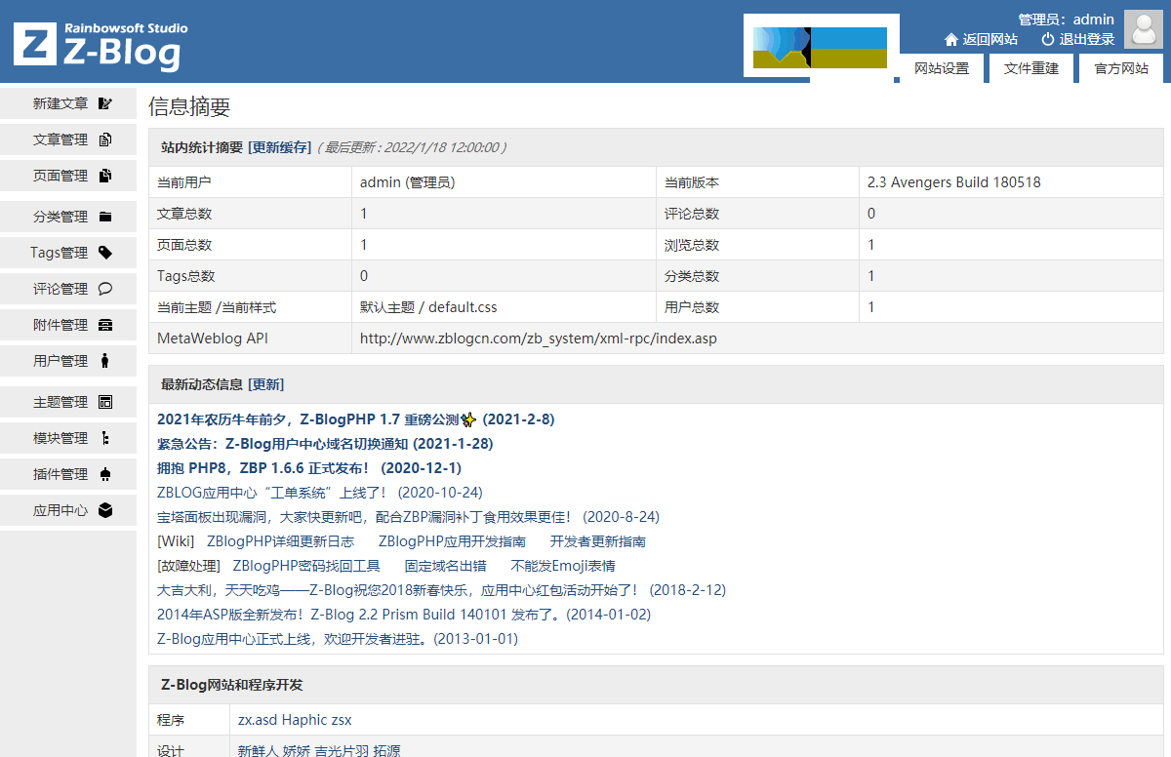The height and width of the screenshot is (757, 1171).
Task: Click the MetaWeblog API URL value
Action: point(539,339)
